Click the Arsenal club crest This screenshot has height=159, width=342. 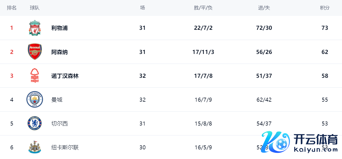pos(35,52)
